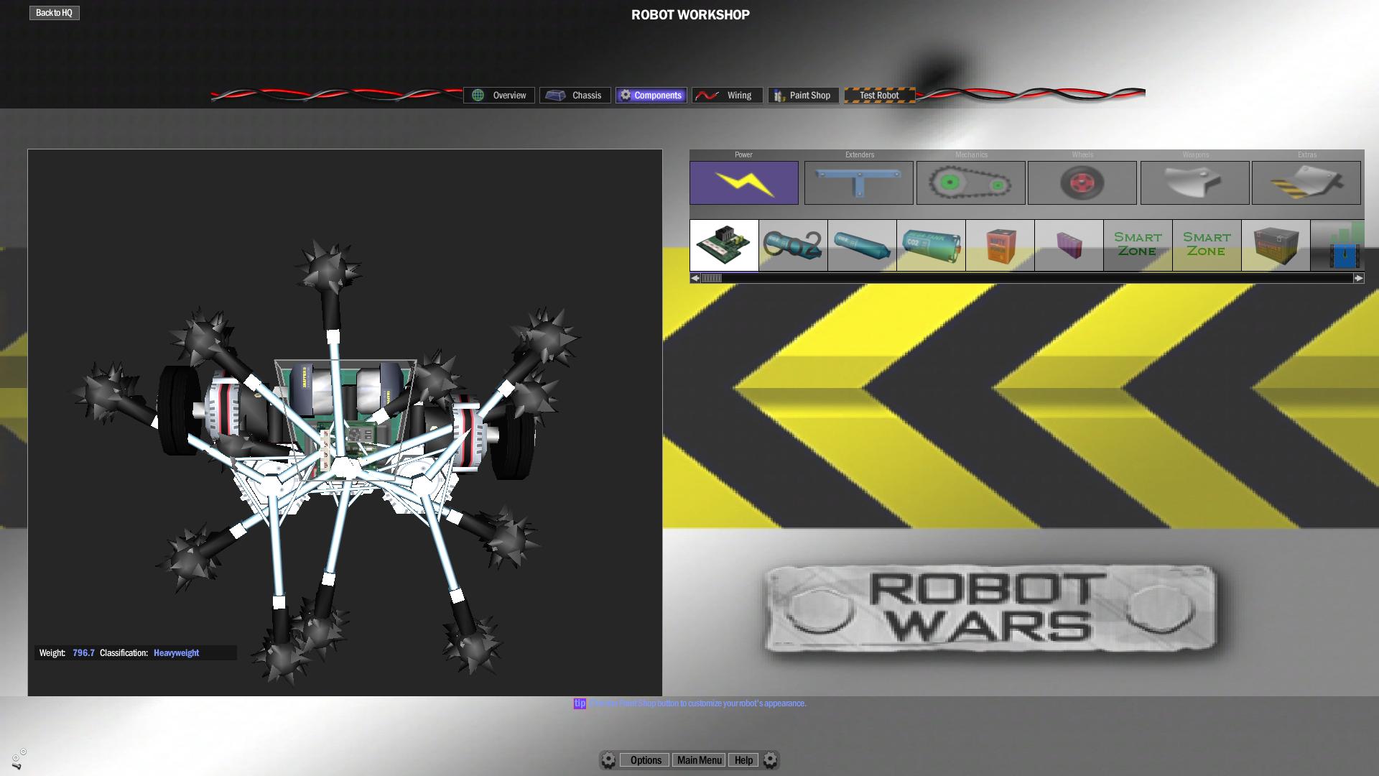
Task: Select the first Smart Zone component
Action: pyautogui.click(x=1138, y=246)
